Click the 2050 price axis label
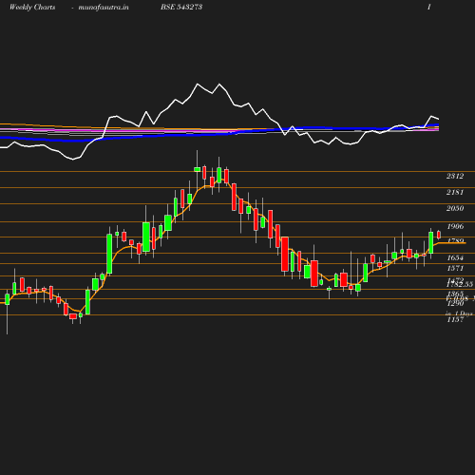This screenshot has height=475, width=475. (x=455, y=208)
